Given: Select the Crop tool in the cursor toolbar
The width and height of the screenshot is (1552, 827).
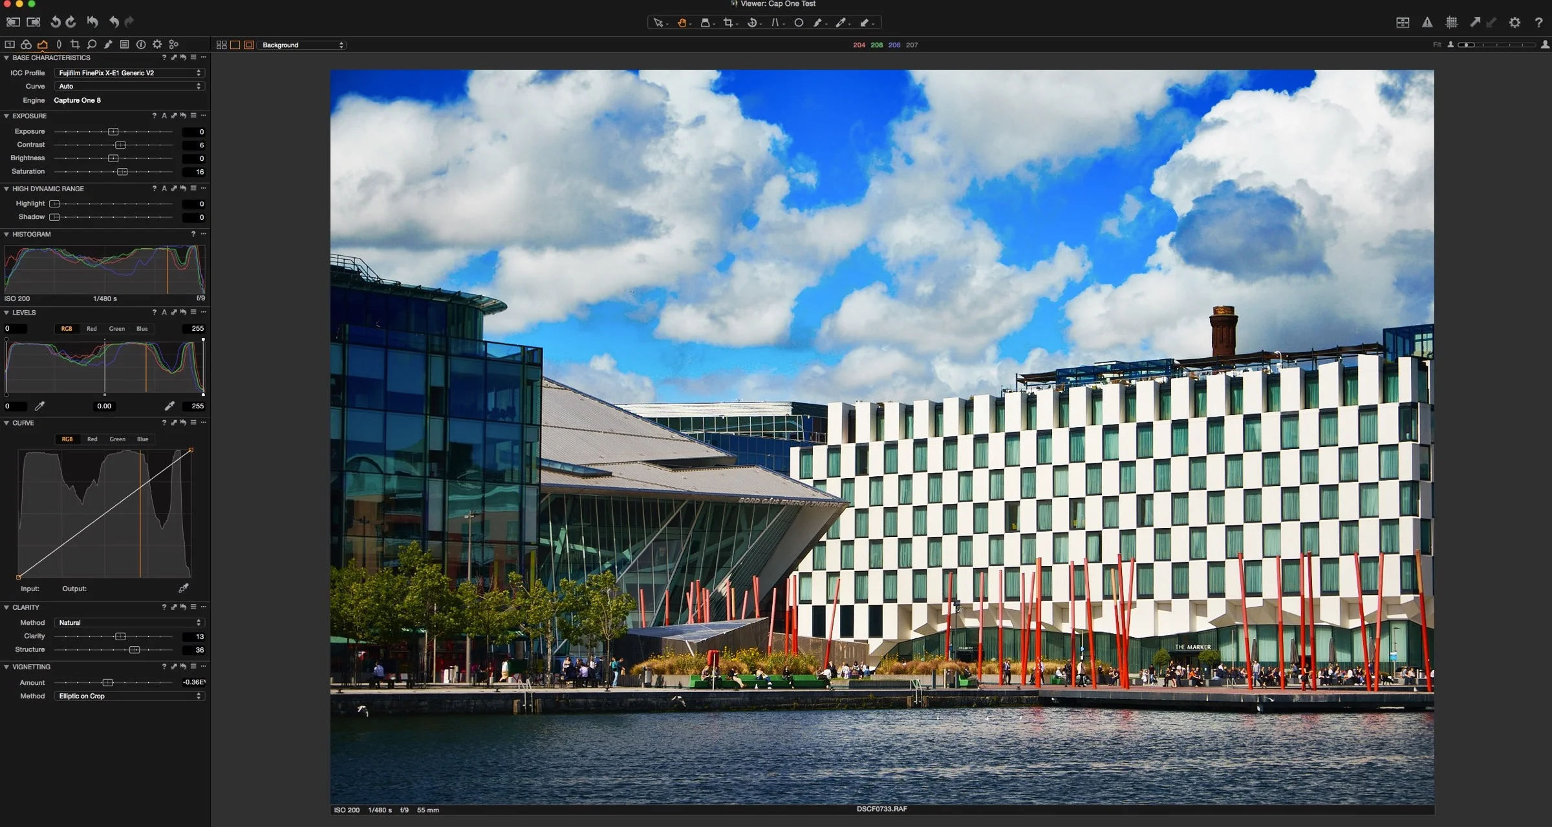Looking at the screenshot, I should pos(729,23).
